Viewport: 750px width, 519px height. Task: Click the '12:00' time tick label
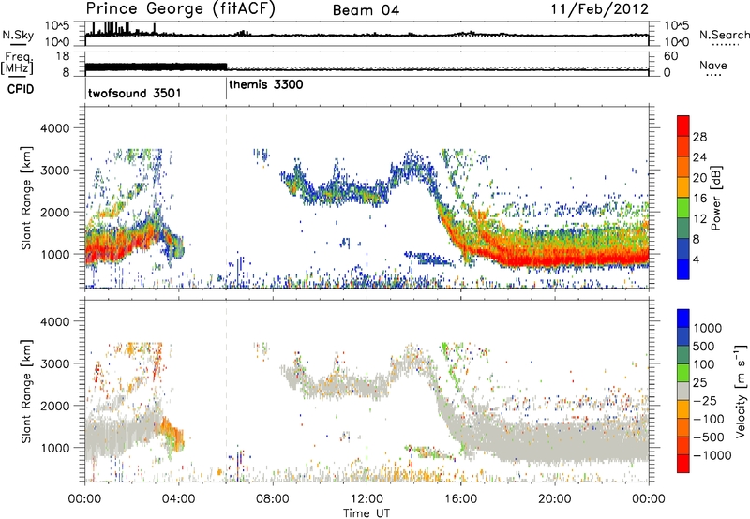click(x=367, y=499)
